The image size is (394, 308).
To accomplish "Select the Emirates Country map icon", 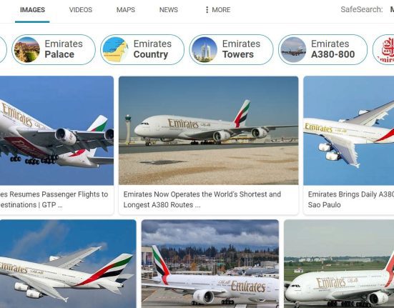I will point(116,50).
